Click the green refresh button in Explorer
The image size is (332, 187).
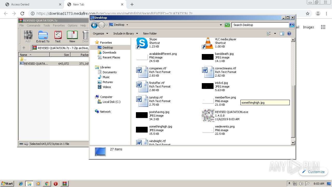(x=227, y=25)
